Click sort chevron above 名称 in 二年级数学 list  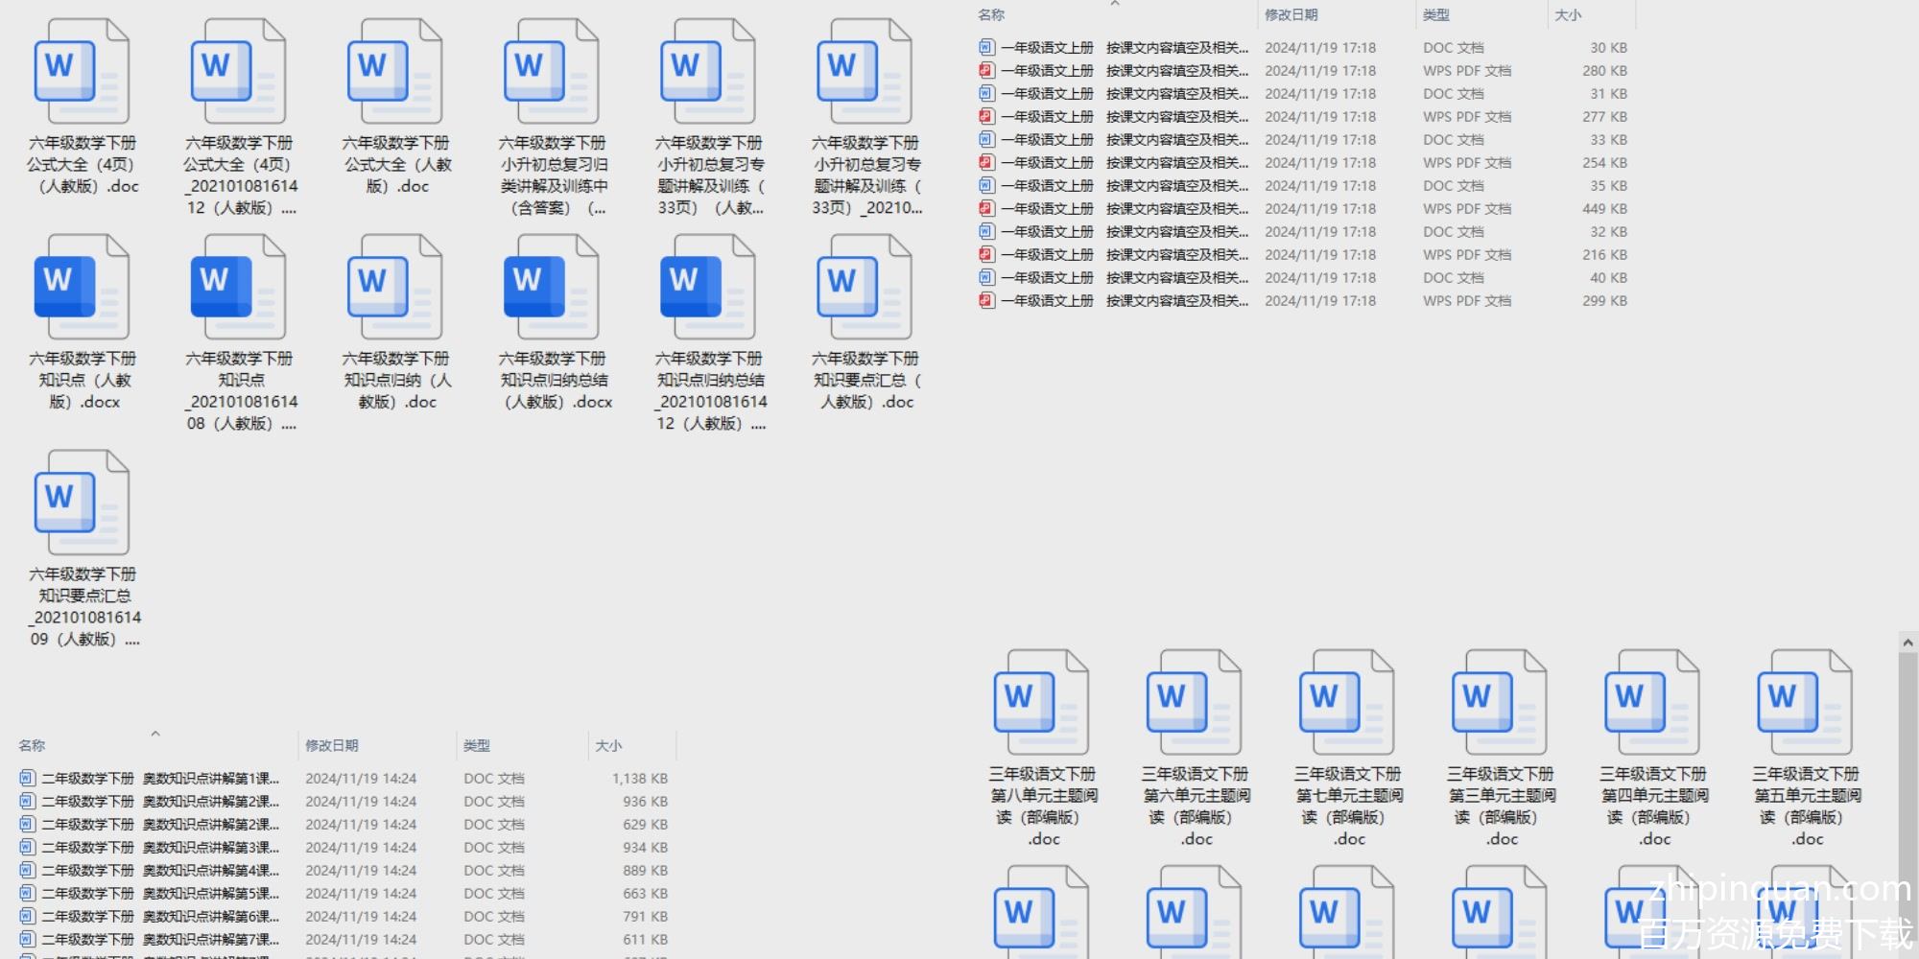tap(155, 735)
